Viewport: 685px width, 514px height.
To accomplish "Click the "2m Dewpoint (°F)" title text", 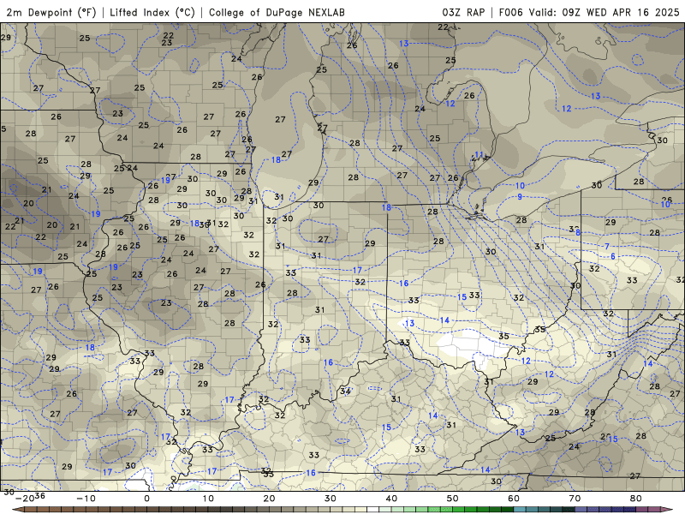I will click(51, 12).
